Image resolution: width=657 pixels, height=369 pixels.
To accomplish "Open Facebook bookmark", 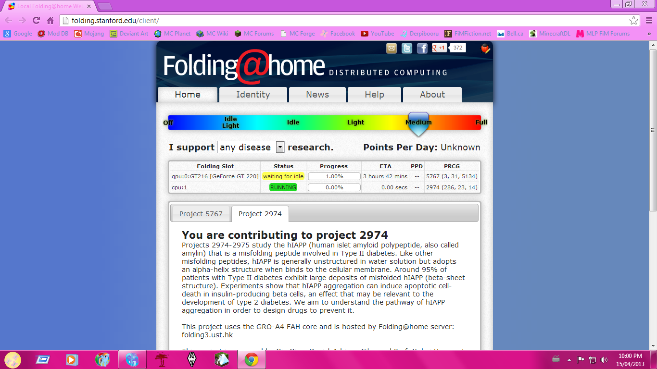I will pos(338,34).
